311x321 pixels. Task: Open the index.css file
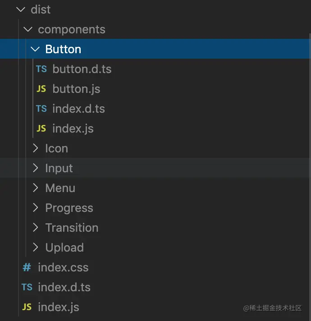click(63, 267)
